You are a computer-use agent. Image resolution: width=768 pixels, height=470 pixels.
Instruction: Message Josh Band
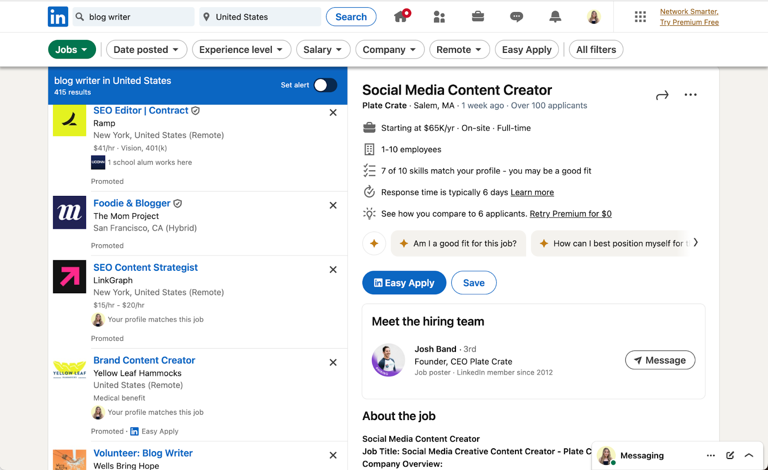click(660, 360)
